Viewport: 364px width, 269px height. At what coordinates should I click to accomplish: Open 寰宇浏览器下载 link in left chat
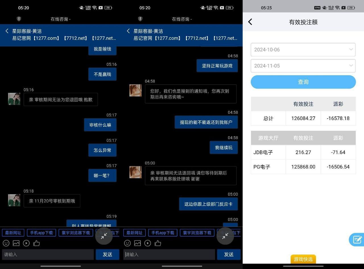tap(76, 233)
